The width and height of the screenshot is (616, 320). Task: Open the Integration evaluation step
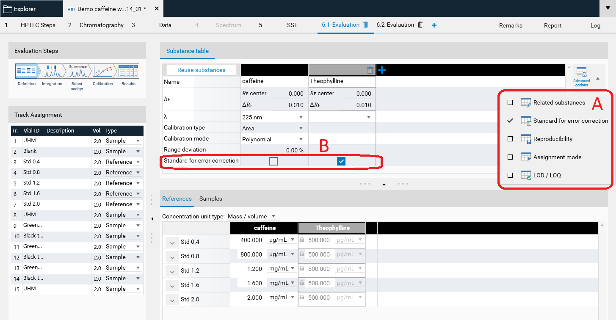52,72
